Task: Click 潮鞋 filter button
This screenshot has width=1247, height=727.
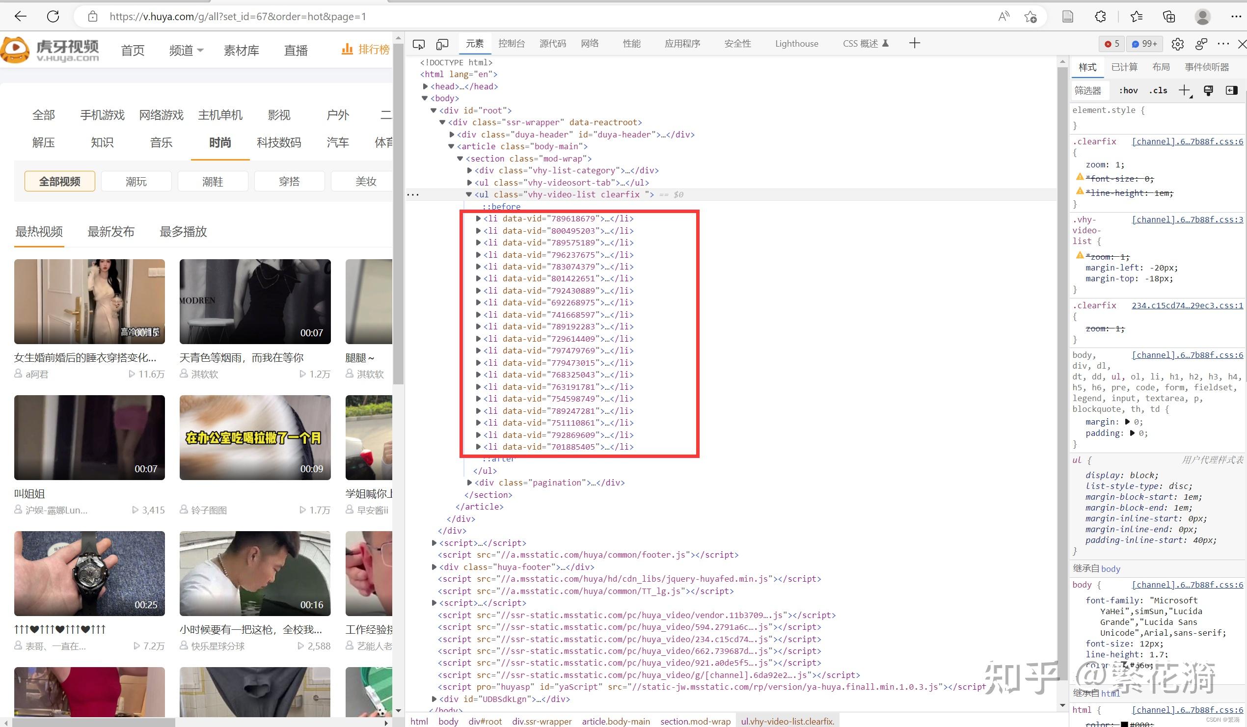Action: (x=213, y=182)
